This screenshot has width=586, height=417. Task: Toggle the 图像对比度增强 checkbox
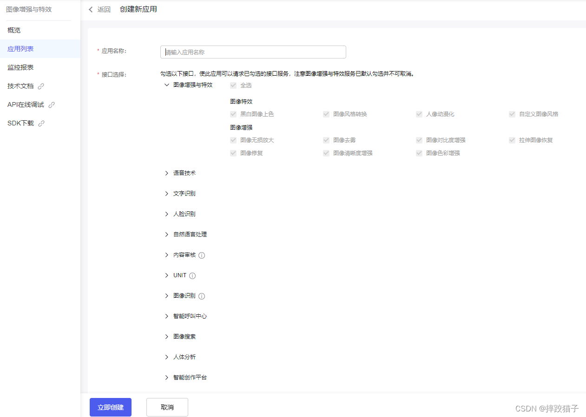point(419,140)
